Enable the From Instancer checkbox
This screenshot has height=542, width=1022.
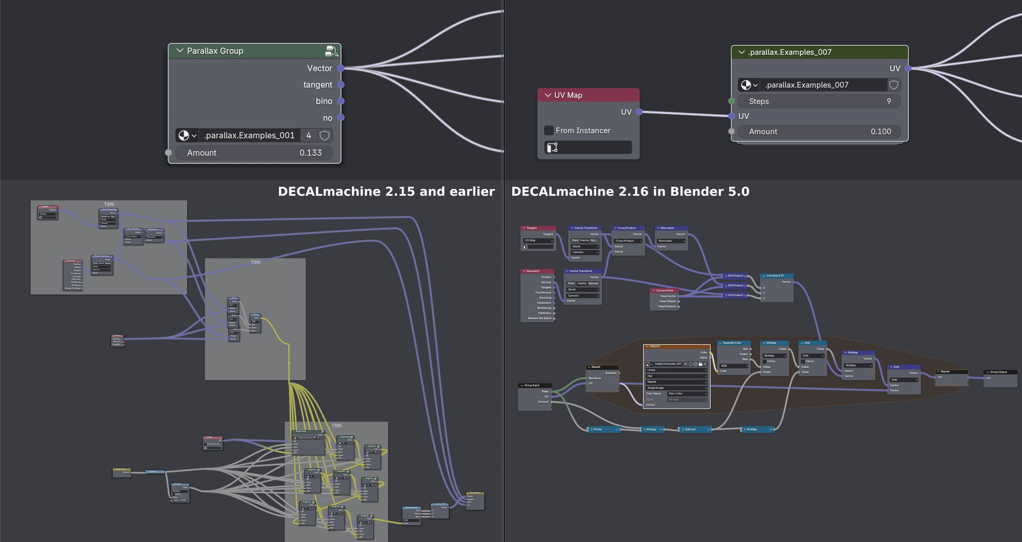pos(549,131)
